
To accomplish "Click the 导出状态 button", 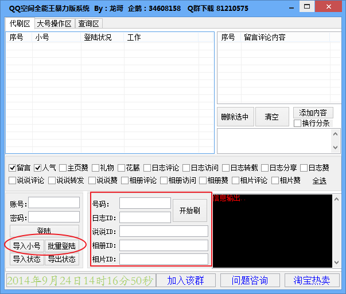I will 62,259.
